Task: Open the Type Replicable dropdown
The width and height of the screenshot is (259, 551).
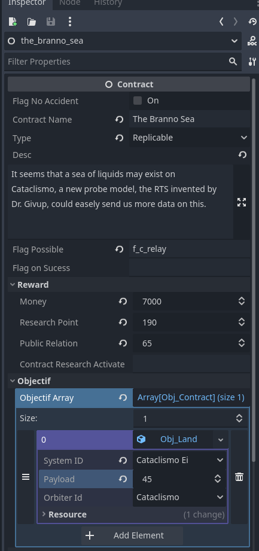Action: click(x=190, y=138)
